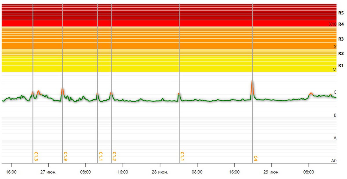
Task: Select the C1.9 flare marker label
Action: point(65,156)
